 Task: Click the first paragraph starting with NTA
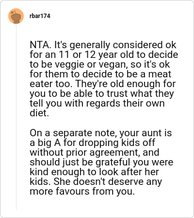point(104,79)
